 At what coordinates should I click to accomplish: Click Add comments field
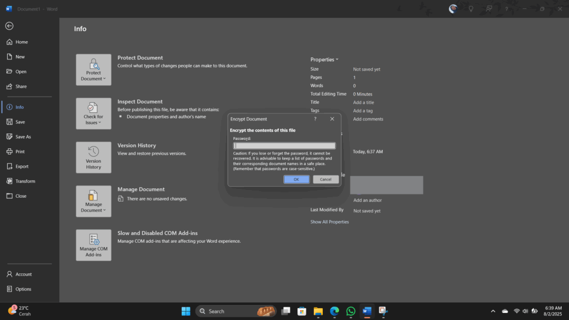tap(368, 119)
